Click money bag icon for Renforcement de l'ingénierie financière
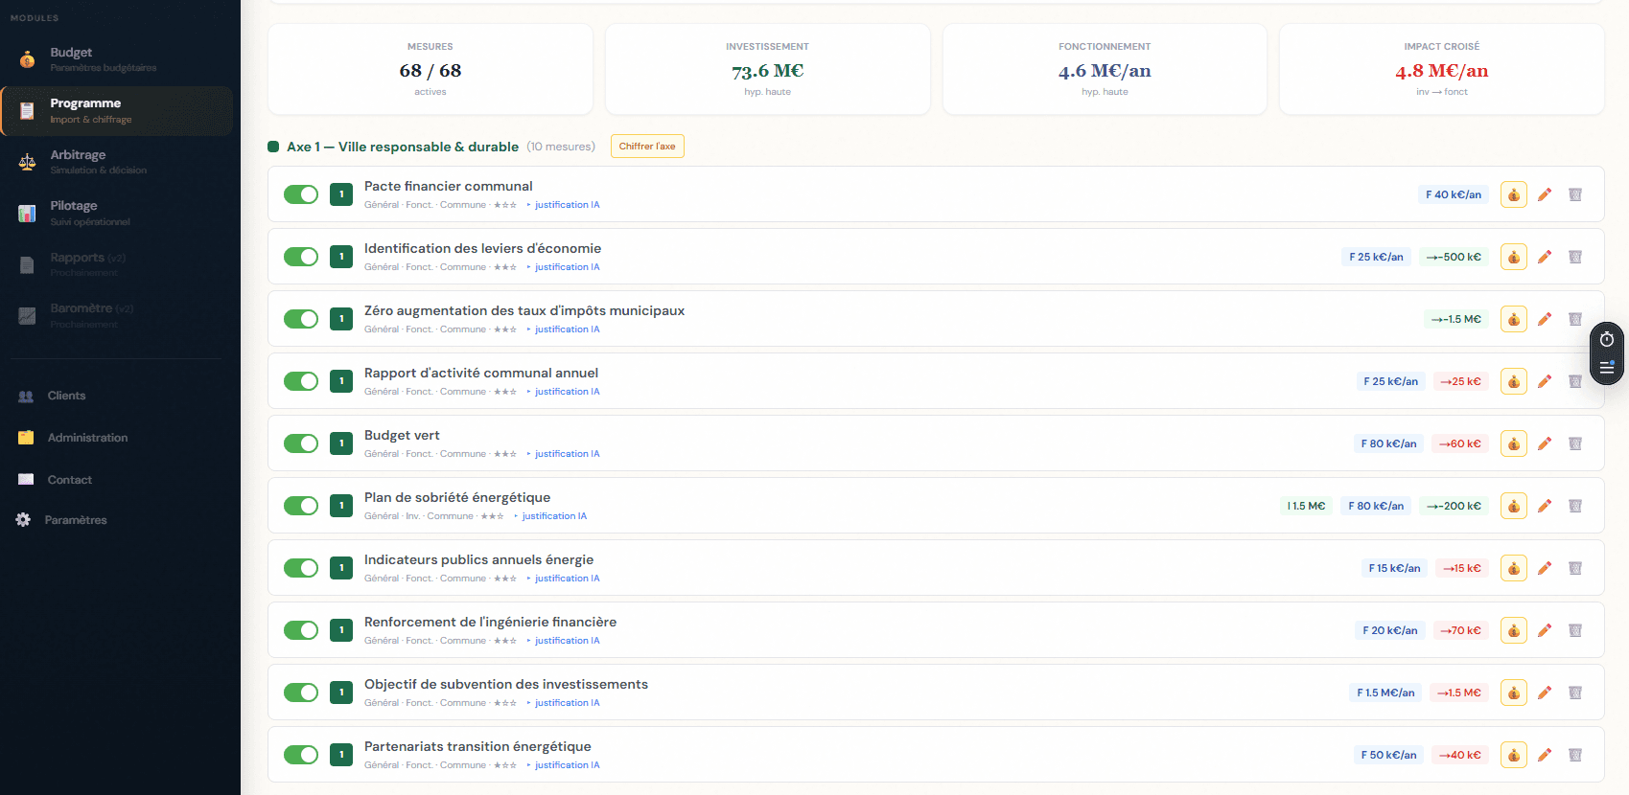The width and height of the screenshot is (1629, 795). pyautogui.click(x=1513, y=630)
